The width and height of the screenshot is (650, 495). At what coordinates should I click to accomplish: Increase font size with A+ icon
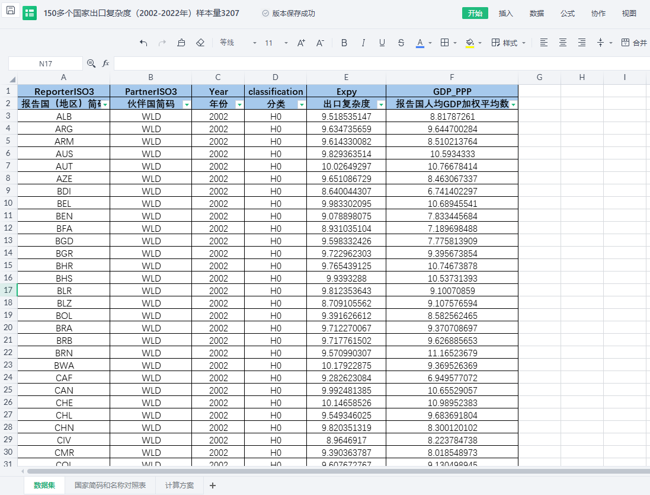[x=301, y=43]
